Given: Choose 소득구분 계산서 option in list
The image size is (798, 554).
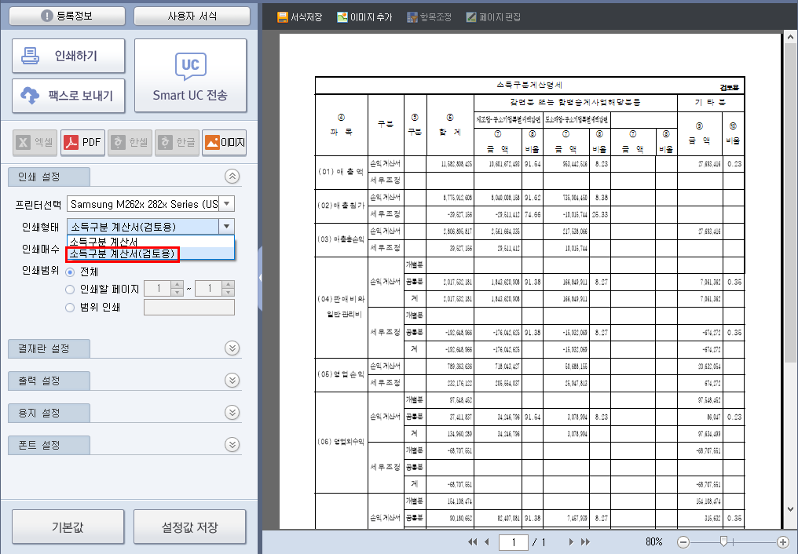Looking at the screenshot, I should tap(104, 242).
